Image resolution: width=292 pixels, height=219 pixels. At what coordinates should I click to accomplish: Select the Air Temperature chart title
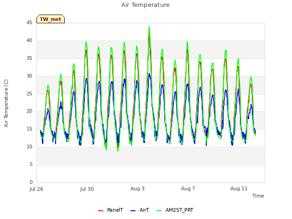coord(146,5)
